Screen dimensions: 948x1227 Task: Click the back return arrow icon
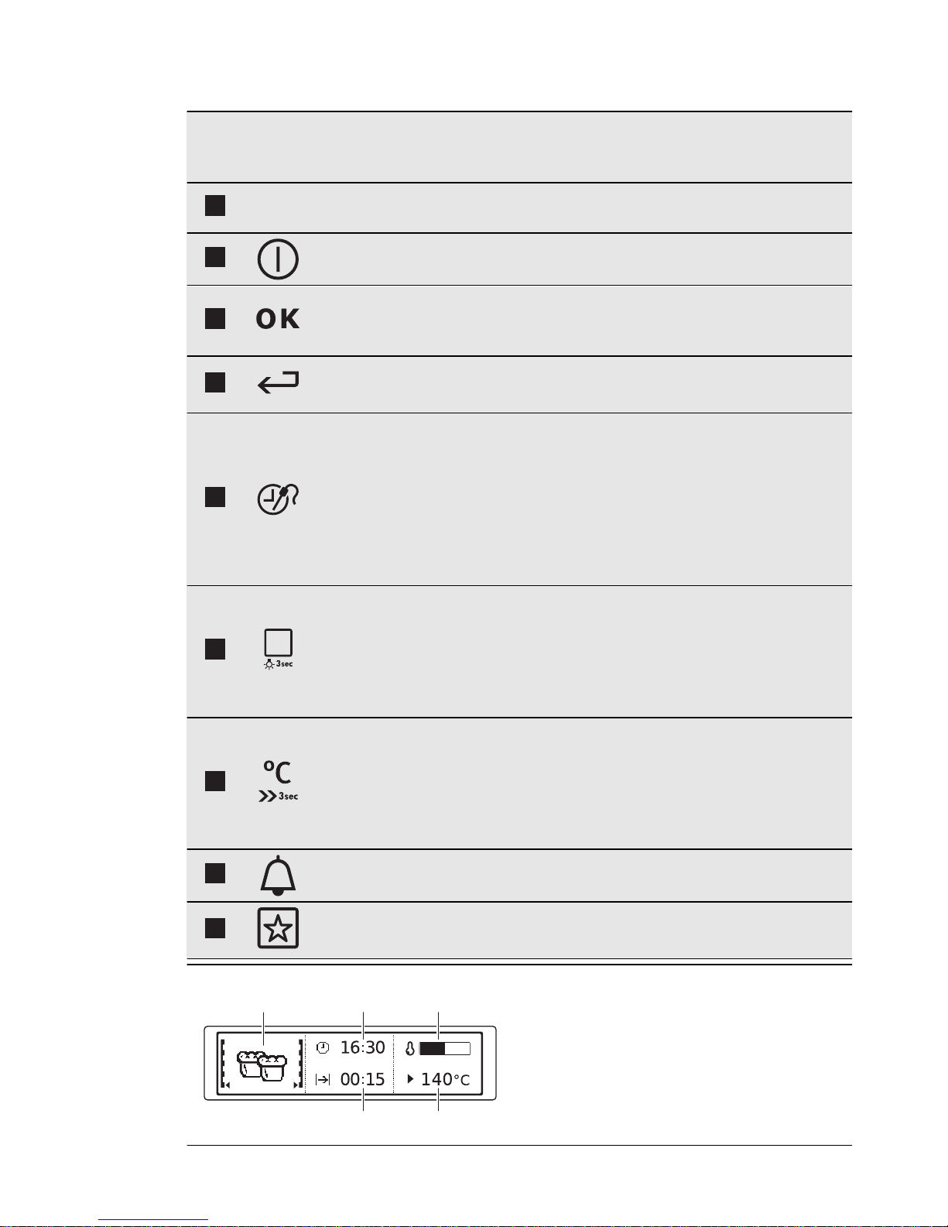[278, 382]
